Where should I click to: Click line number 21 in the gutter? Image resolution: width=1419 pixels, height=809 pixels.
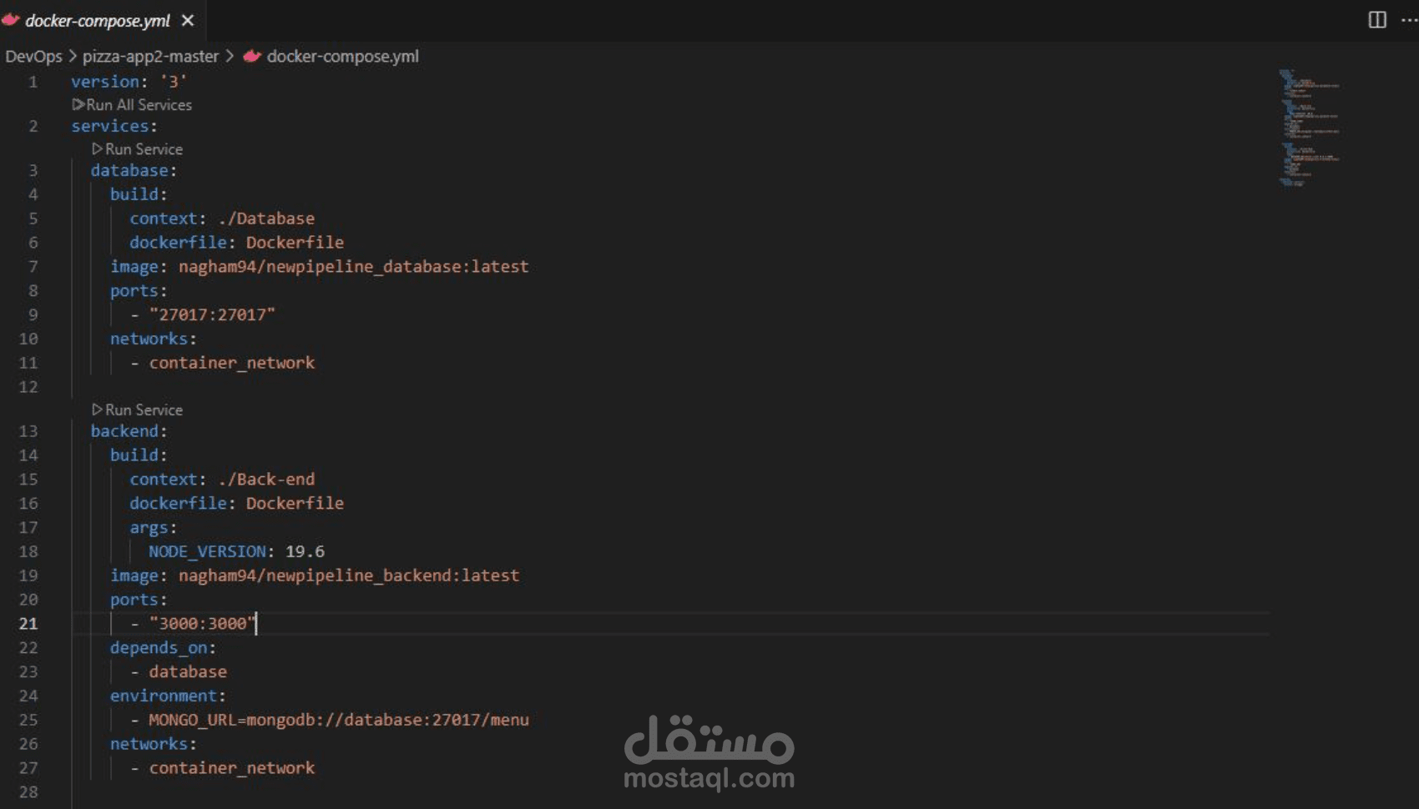(28, 623)
